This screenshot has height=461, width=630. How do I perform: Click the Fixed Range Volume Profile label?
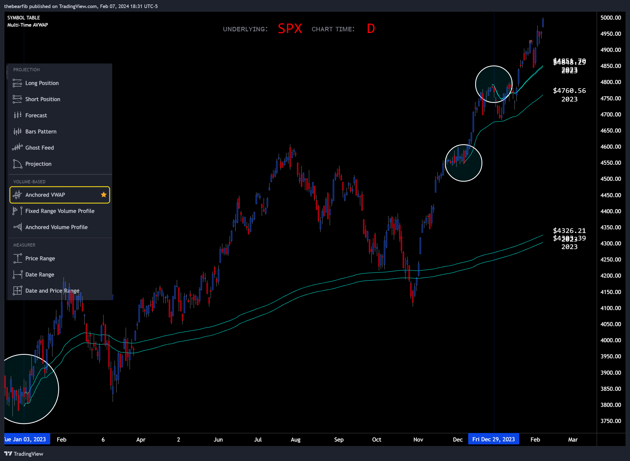pyautogui.click(x=60, y=211)
